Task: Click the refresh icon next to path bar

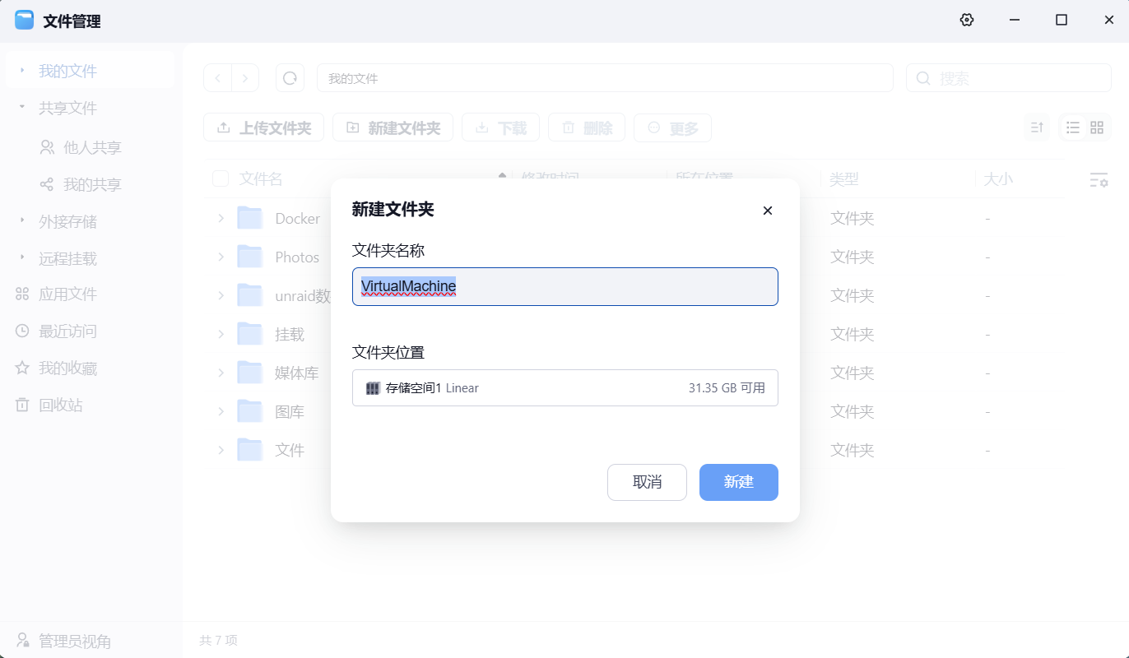Action: click(x=290, y=78)
